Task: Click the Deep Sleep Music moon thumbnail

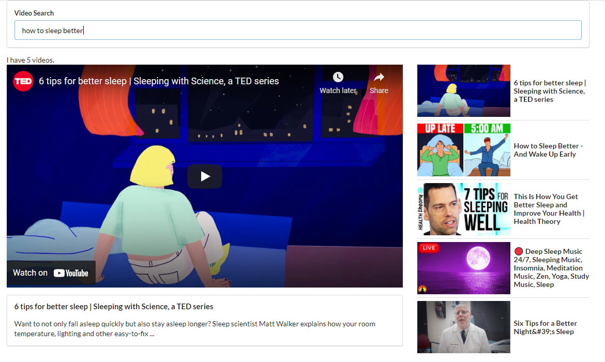Action: click(x=463, y=268)
